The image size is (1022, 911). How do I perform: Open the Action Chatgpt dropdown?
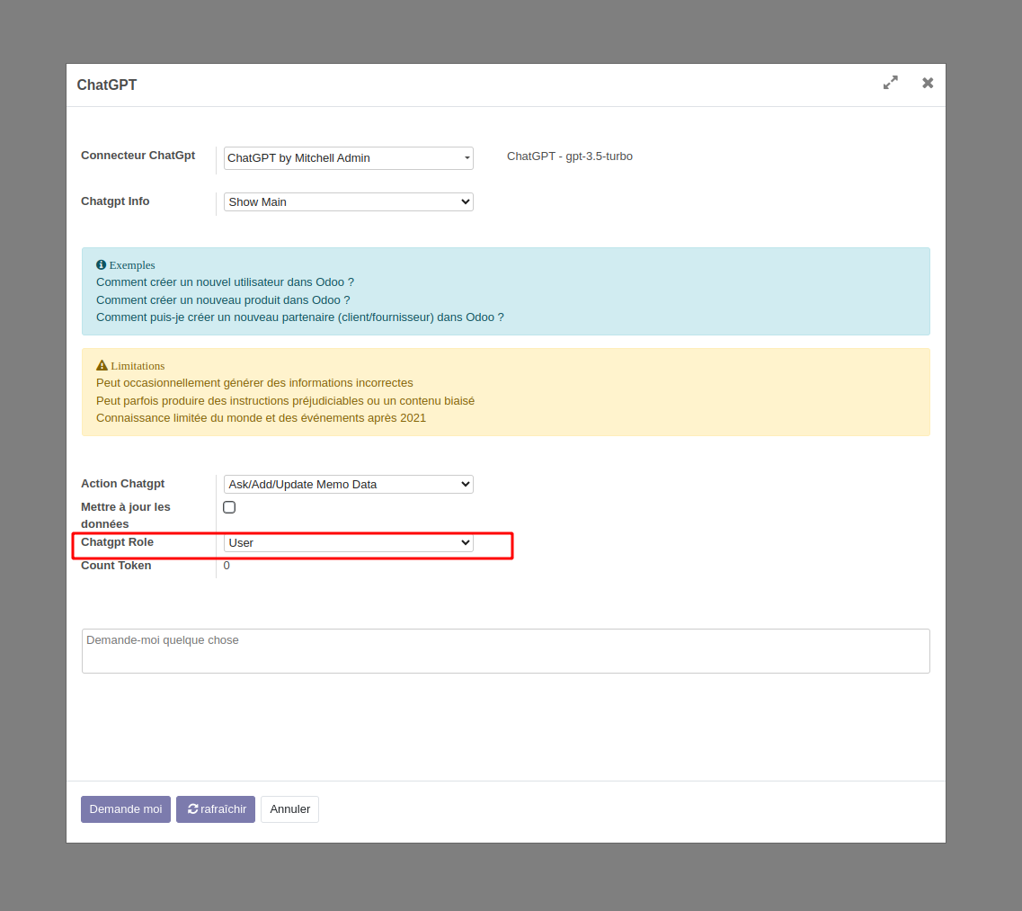[x=349, y=485]
